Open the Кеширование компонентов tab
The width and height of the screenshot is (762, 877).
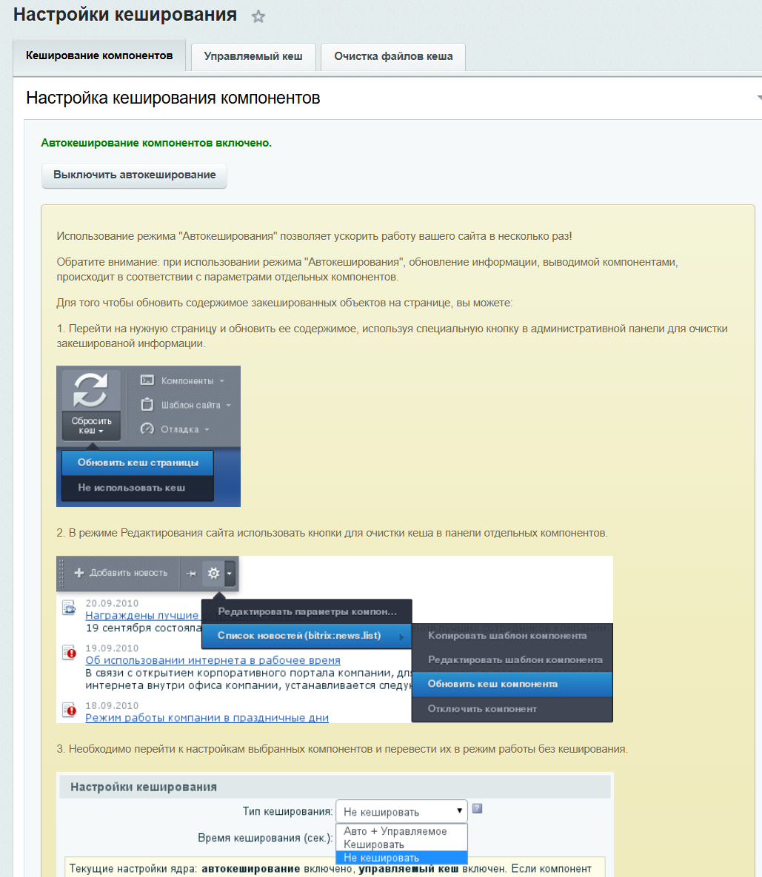[99, 56]
